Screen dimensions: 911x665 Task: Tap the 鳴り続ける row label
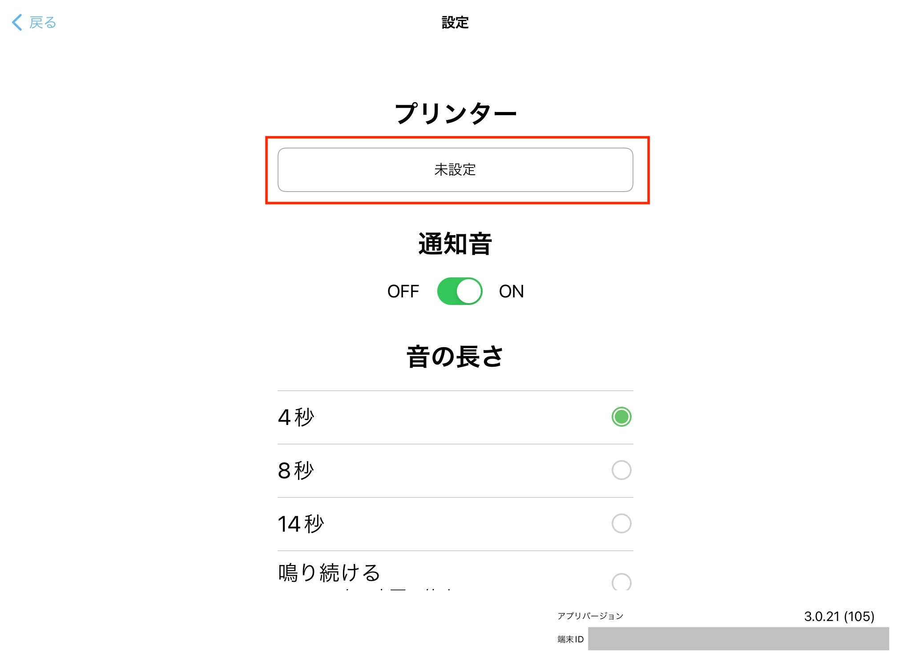(329, 573)
